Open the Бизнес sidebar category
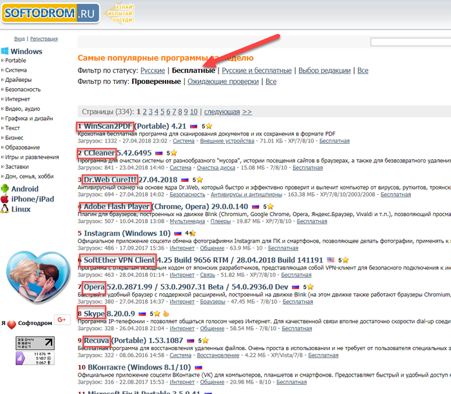This screenshot has width=451, height=394. 14,138
